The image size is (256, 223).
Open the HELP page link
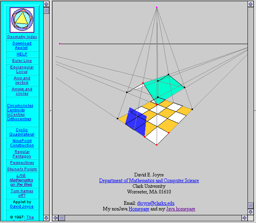22,54
